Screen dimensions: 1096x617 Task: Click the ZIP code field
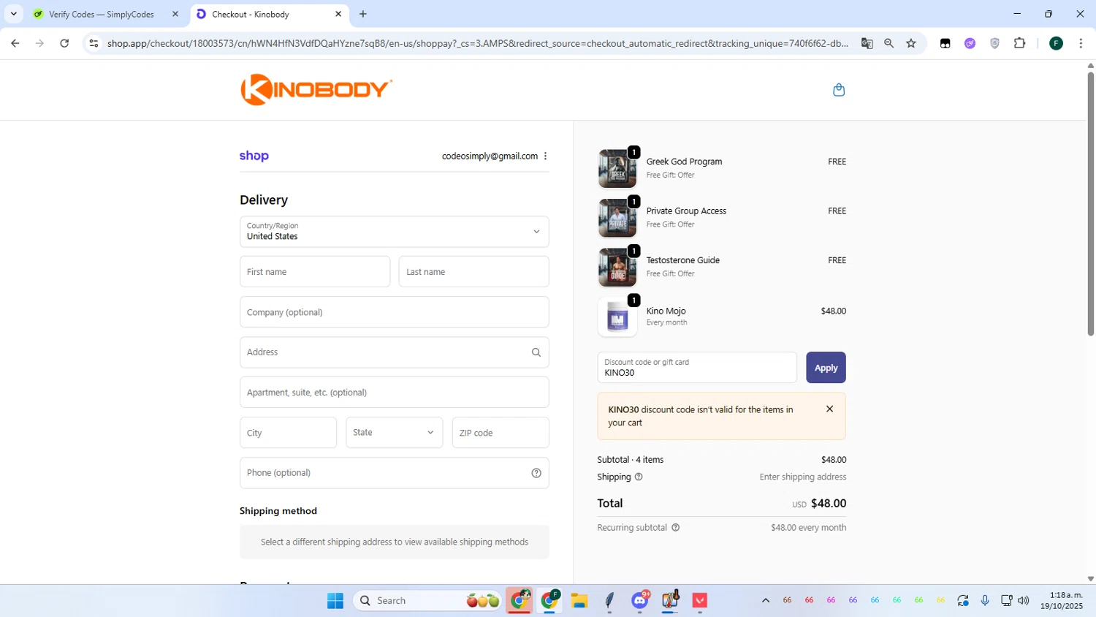501,433
